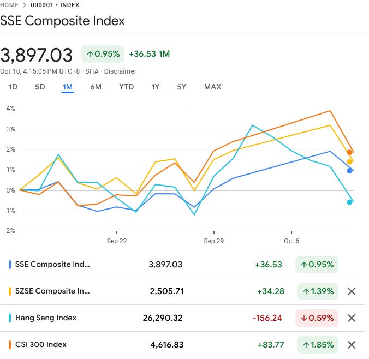The width and height of the screenshot is (369, 359).
Task: Click the cyan Hang Seng color marker
Action: pyautogui.click(x=10, y=318)
